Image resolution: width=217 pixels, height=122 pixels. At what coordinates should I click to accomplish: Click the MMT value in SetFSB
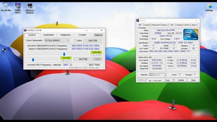coord(66,65)
